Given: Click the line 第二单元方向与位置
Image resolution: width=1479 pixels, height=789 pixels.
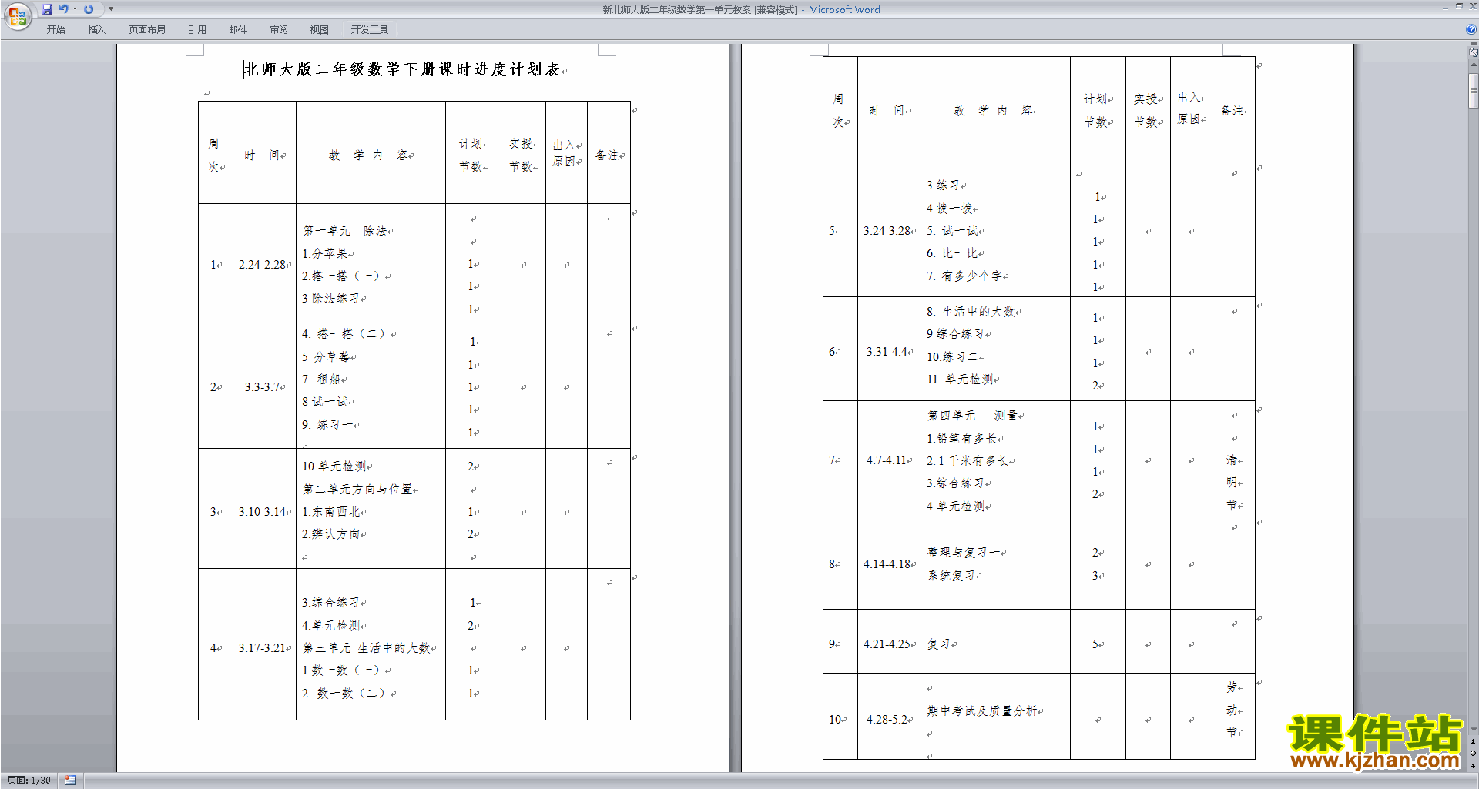Looking at the screenshot, I should [357, 489].
